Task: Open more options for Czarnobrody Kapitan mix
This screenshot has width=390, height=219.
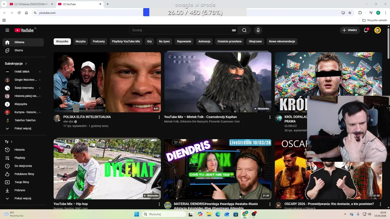Action: point(270,117)
